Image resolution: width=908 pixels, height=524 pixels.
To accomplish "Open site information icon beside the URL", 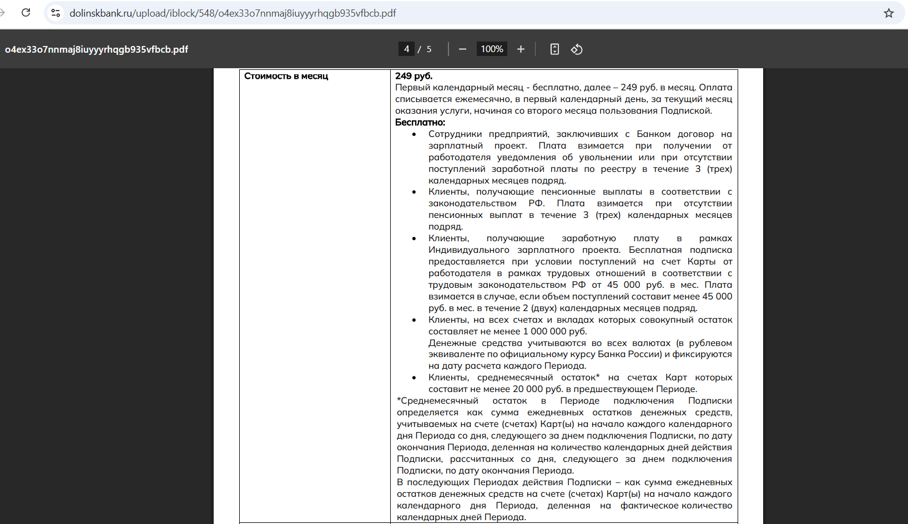I will (x=56, y=13).
